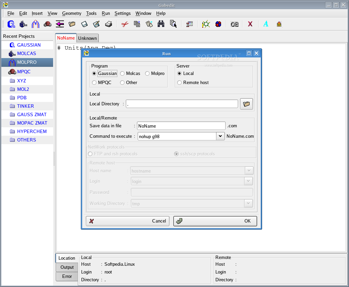Image resolution: width=349 pixels, height=287 pixels.
Task: Show the Output panel tab
Action: 67,267
